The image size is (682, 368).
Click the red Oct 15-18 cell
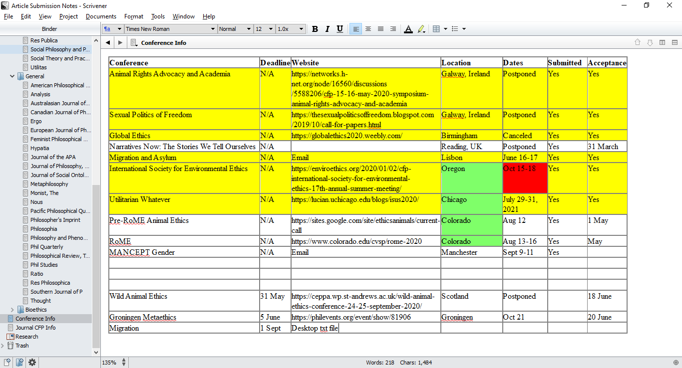pyautogui.click(x=525, y=178)
